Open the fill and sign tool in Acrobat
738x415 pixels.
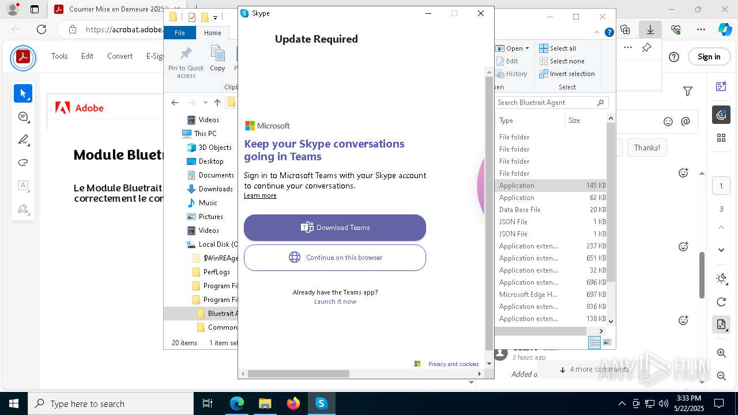click(x=23, y=209)
